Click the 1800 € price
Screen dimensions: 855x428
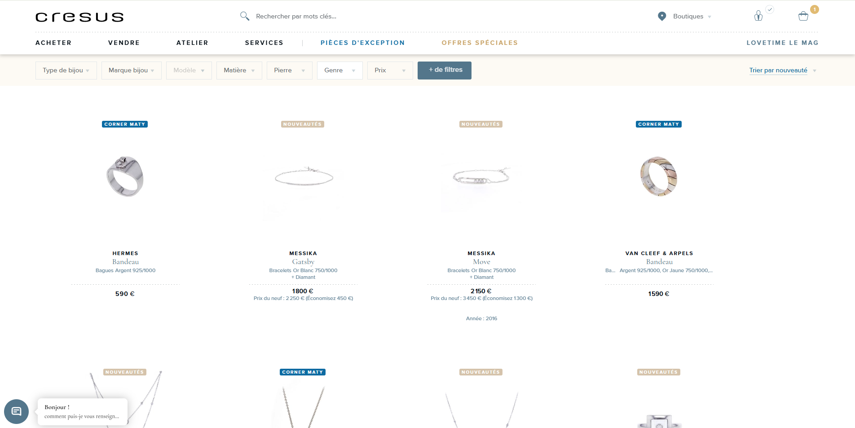[303, 291]
